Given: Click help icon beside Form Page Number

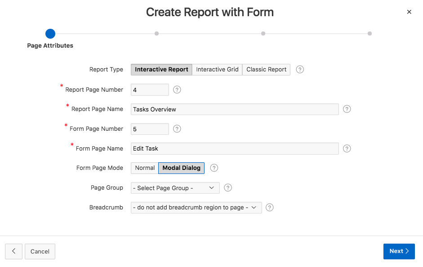Looking at the screenshot, I should click(x=177, y=129).
